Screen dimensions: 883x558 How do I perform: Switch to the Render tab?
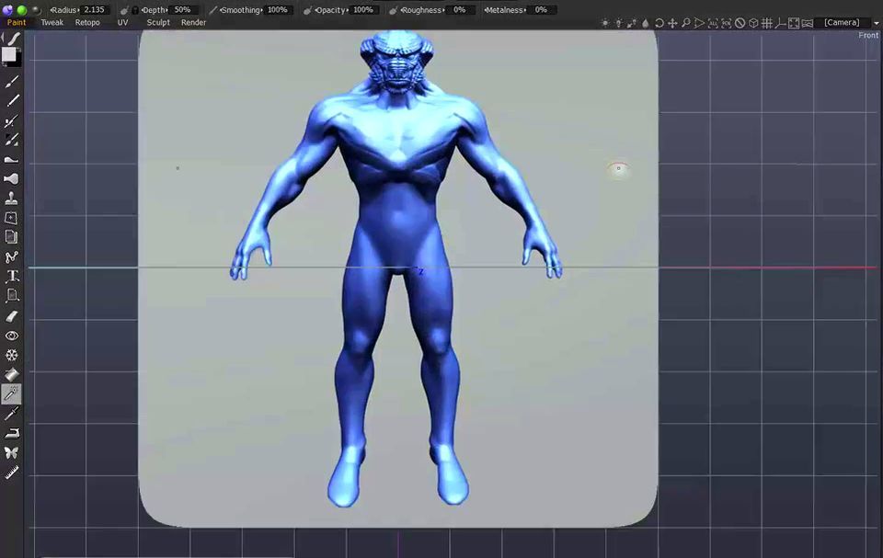[193, 22]
